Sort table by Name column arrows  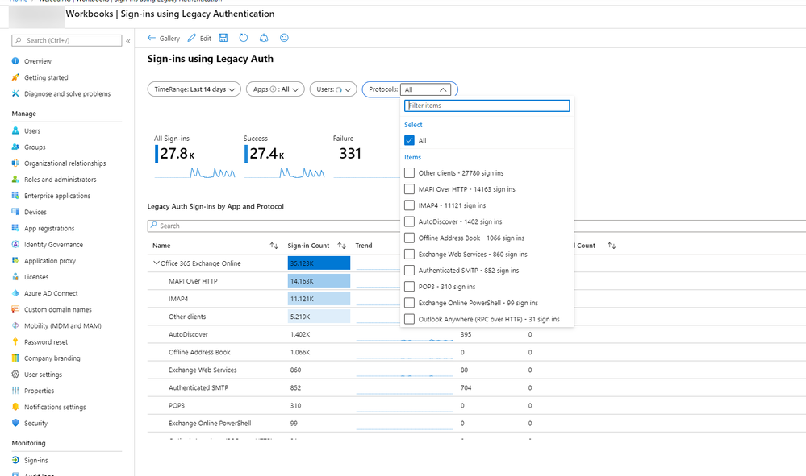[x=274, y=246]
